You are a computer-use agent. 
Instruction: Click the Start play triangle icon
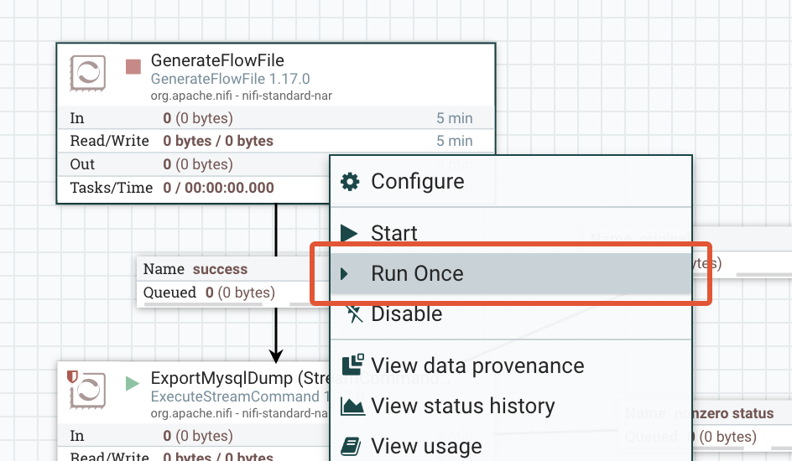[x=349, y=233]
